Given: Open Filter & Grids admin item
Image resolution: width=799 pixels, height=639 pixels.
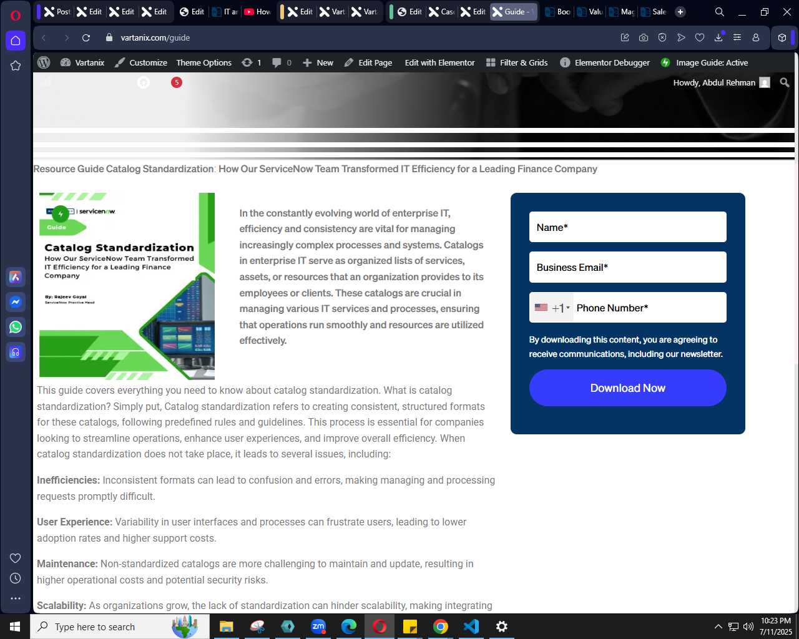Looking at the screenshot, I should point(517,62).
